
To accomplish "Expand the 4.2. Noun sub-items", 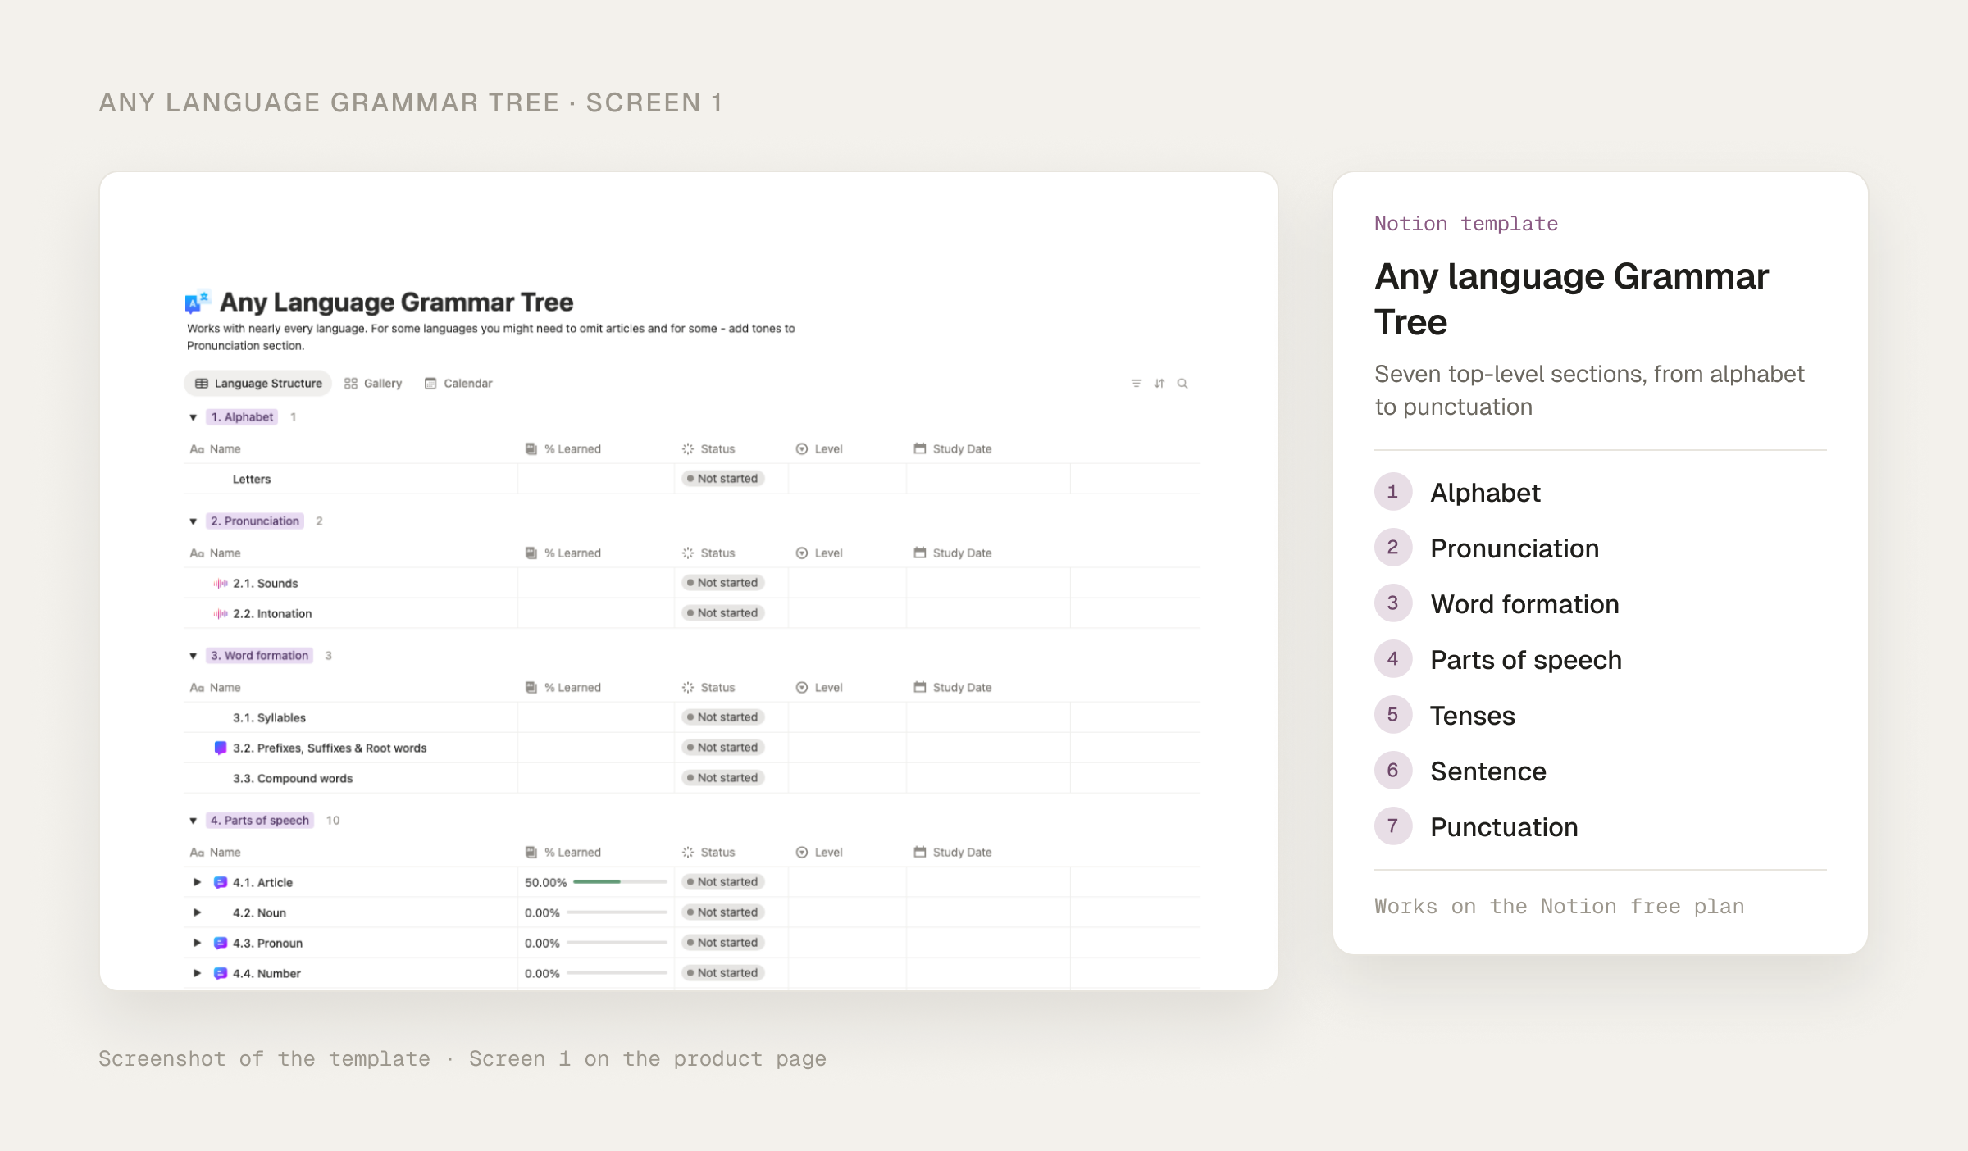I will [x=197, y=912].
